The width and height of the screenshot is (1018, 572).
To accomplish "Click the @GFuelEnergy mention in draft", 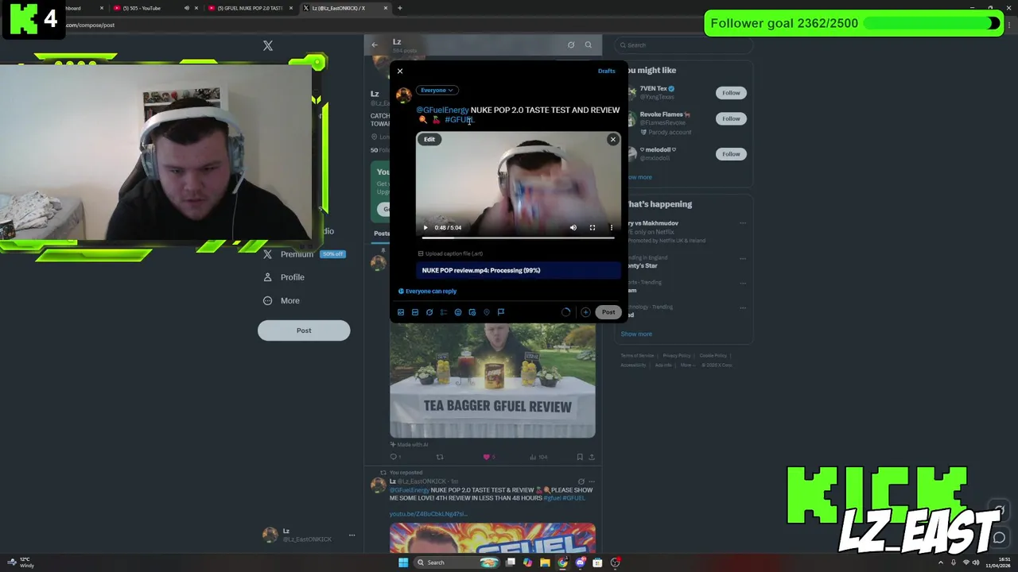I will click(x=443, y=110).
